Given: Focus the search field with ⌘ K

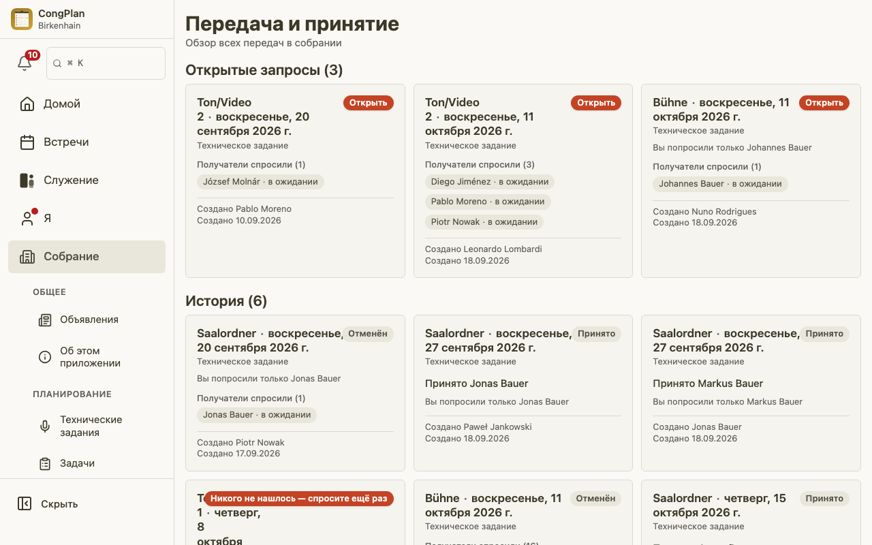Looking at the screenshot, I should click(x=106, y=63).
